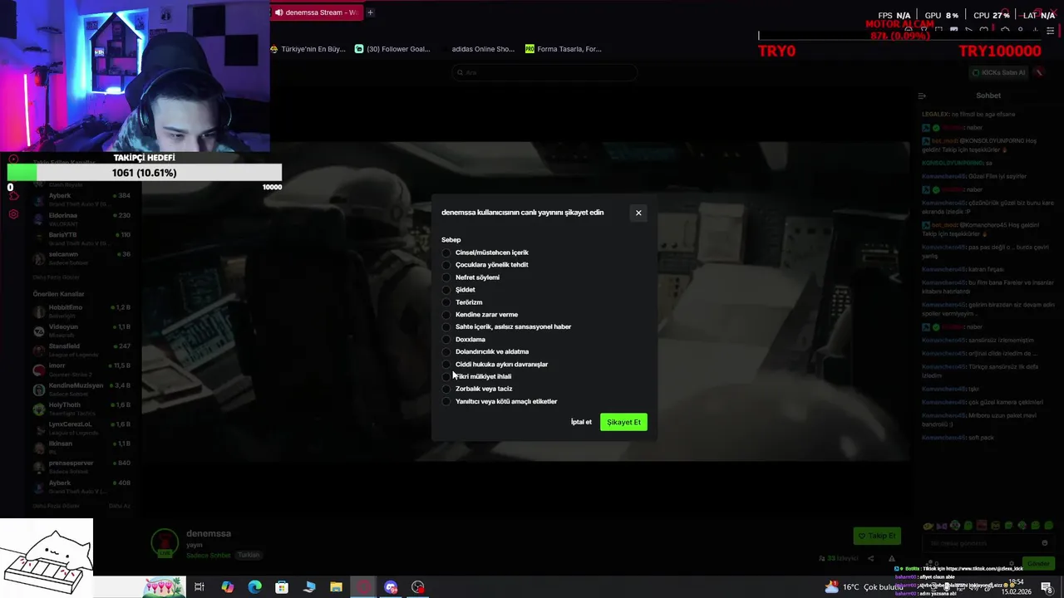Open a new browser tab with plus

tap(370, 12)
